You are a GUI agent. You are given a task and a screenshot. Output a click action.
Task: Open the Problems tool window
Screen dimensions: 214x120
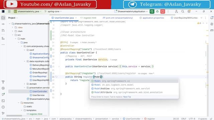[3, 107]
